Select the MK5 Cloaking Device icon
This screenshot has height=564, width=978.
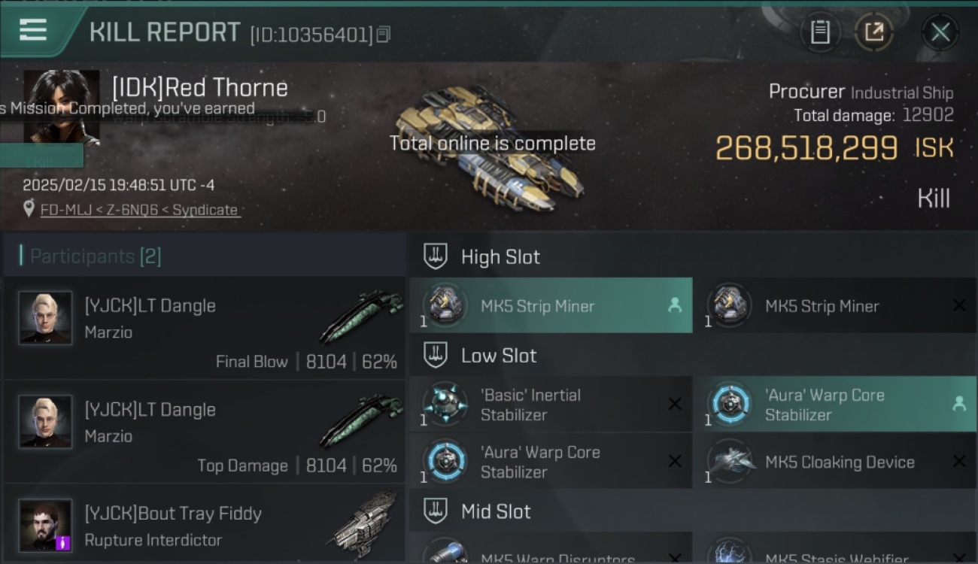click(x=730, y=461)
